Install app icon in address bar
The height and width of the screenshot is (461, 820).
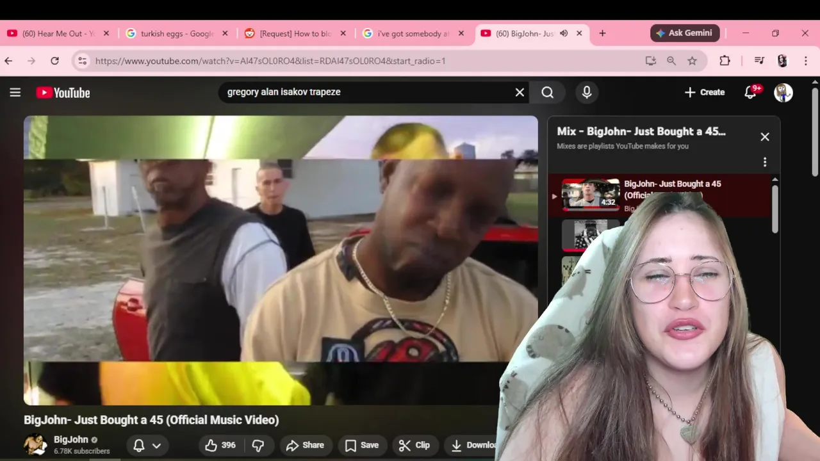pos(651,61)
